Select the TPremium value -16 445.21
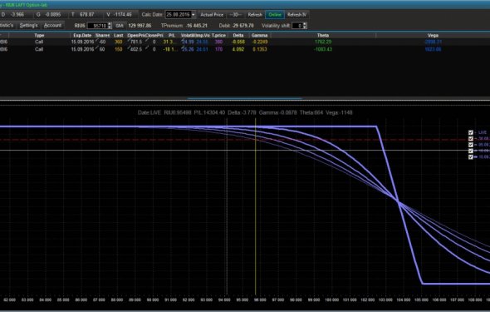Viewport: 490px width, 312px height. pyautogui.click(x=196, y=26)
